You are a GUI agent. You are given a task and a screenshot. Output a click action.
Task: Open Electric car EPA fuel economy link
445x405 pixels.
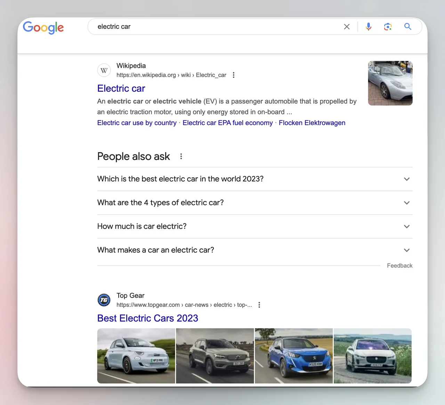click(228, 123)
